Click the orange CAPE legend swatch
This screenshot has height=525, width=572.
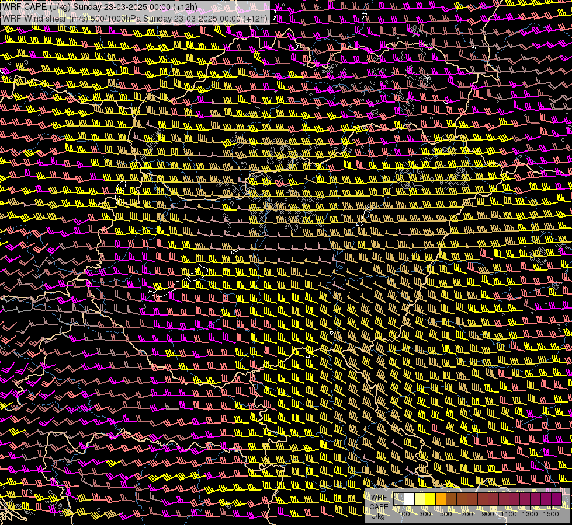click(x=441, y=499)
